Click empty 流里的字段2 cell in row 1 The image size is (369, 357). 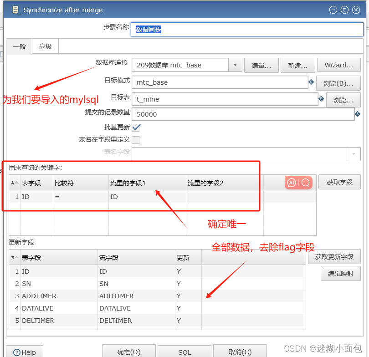(225, 197)
